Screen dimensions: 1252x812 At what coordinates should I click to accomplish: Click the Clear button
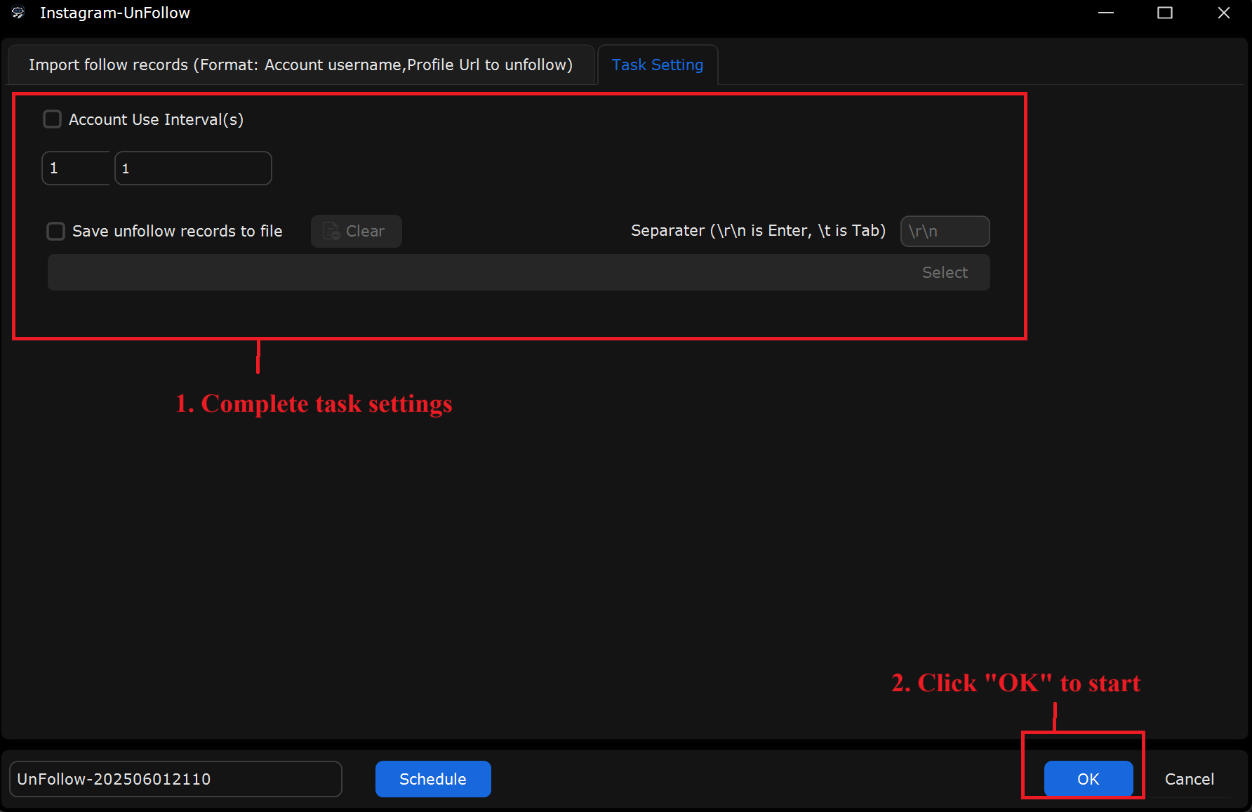point(356,231)
